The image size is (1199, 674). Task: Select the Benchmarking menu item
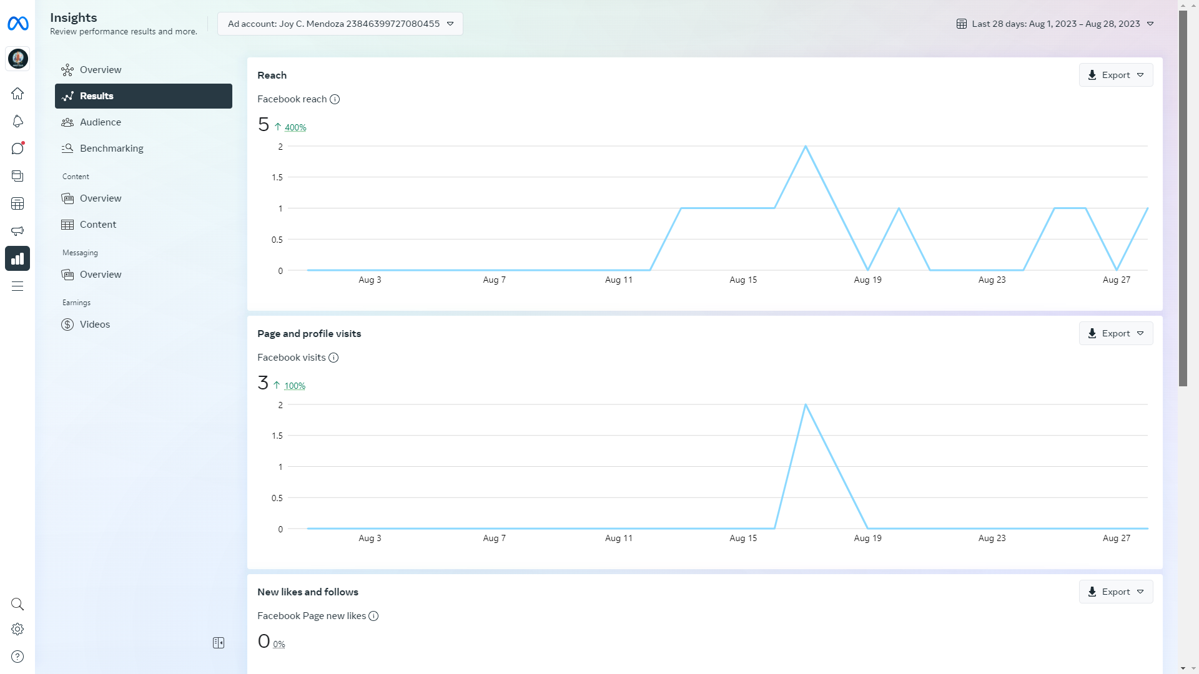111,149
